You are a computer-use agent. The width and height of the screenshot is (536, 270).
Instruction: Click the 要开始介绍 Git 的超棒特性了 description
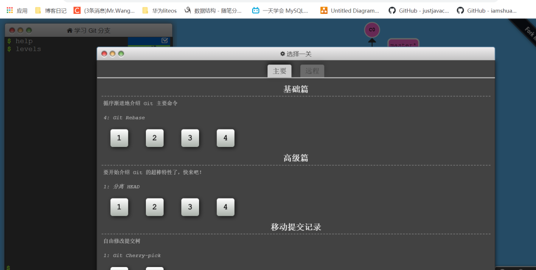click(x=152, y=172)
